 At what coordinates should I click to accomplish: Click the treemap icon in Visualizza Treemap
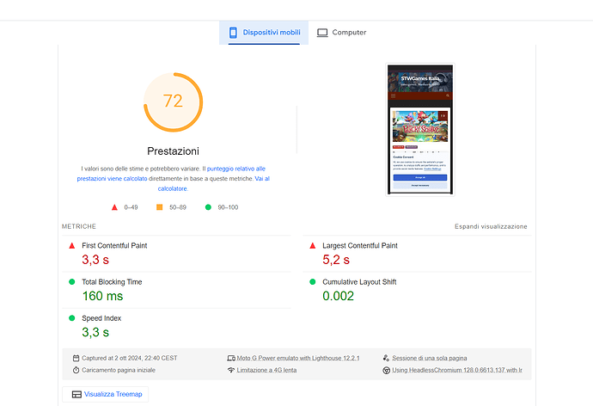coord(76,394)
